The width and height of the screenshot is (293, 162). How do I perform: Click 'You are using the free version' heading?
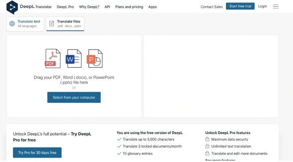[150, 133]
